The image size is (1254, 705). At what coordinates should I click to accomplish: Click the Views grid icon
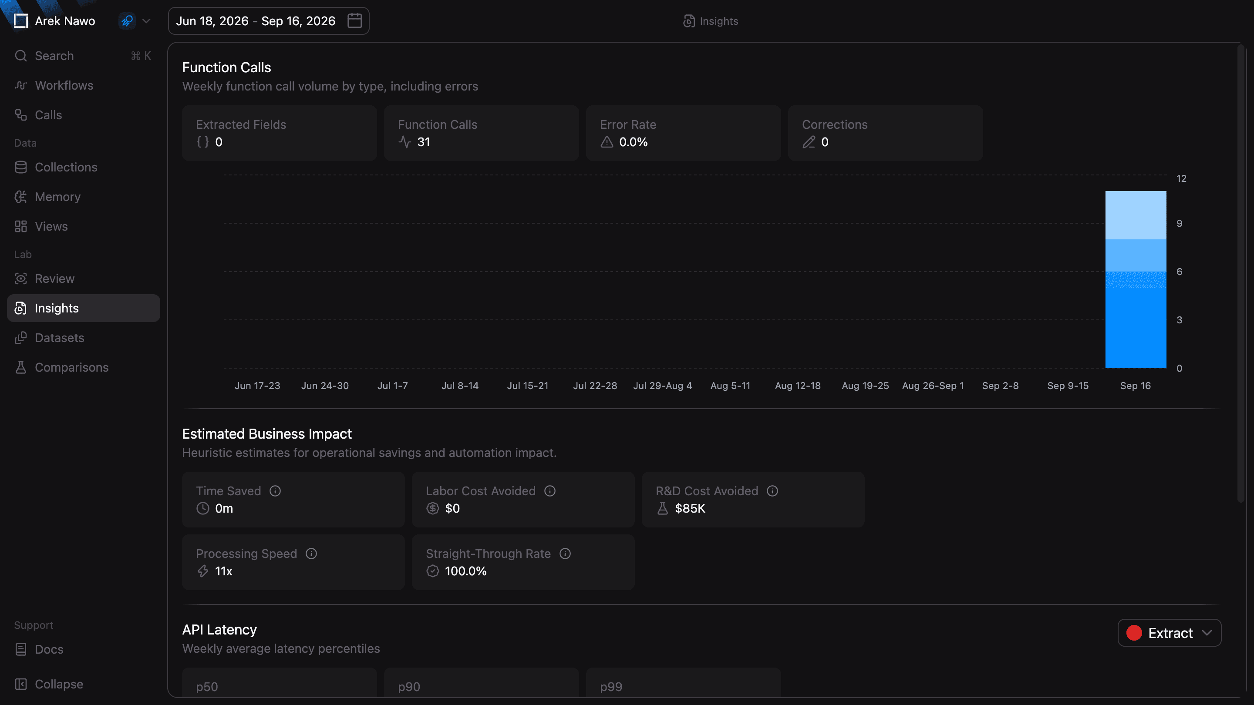click(20, 227)
